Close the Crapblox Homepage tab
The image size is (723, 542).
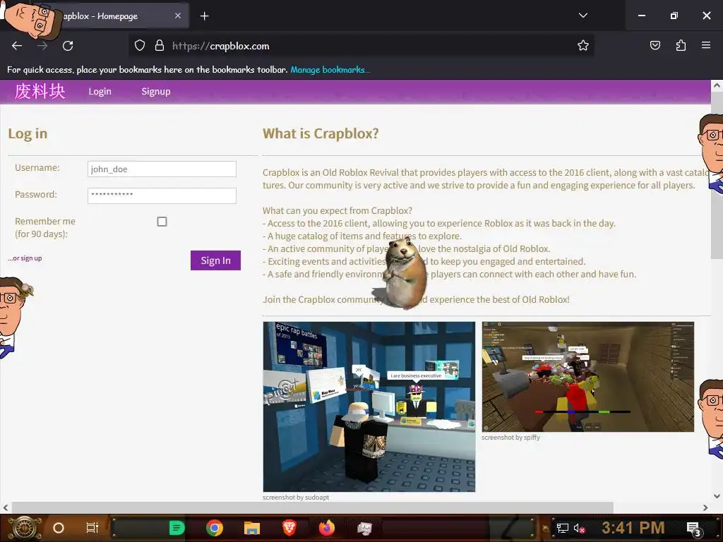178,16
